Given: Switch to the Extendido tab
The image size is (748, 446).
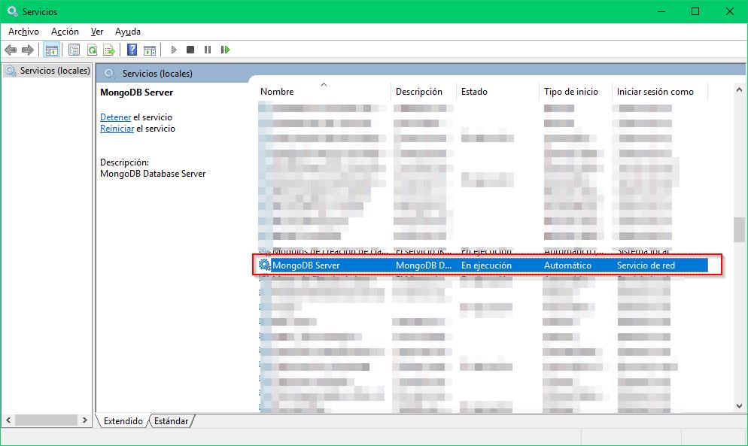Looking at the screenshot, I should point(123,420).
